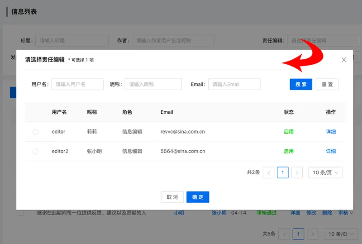
Task: Click the nickname 莉莉 cell
Action: point(92,132)
